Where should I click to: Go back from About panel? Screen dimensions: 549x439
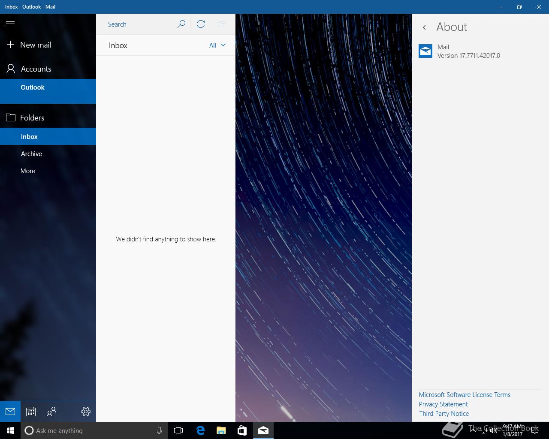[424, 27]
